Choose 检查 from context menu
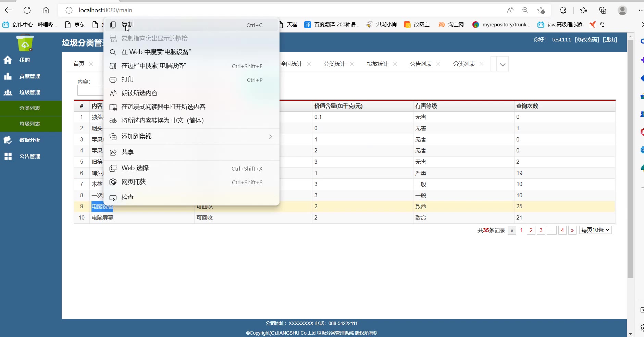 191,198
